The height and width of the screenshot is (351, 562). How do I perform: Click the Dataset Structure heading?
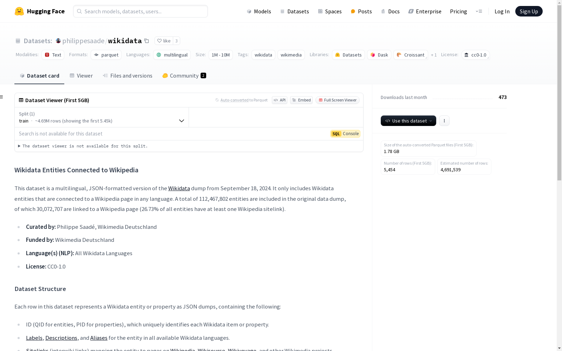[40, 289]
